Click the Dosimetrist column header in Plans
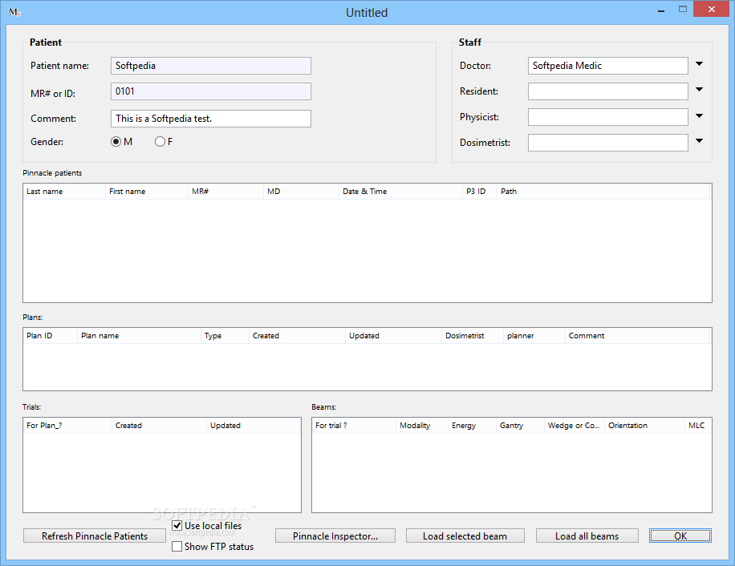The height and width of the screenshot is (566, 735). (x=473, y=335)
